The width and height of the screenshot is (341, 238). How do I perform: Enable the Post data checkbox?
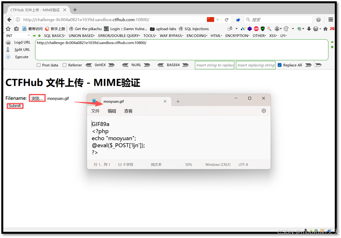[x=39, y=65]
